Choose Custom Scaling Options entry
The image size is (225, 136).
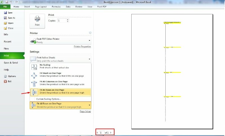[48, 99]
